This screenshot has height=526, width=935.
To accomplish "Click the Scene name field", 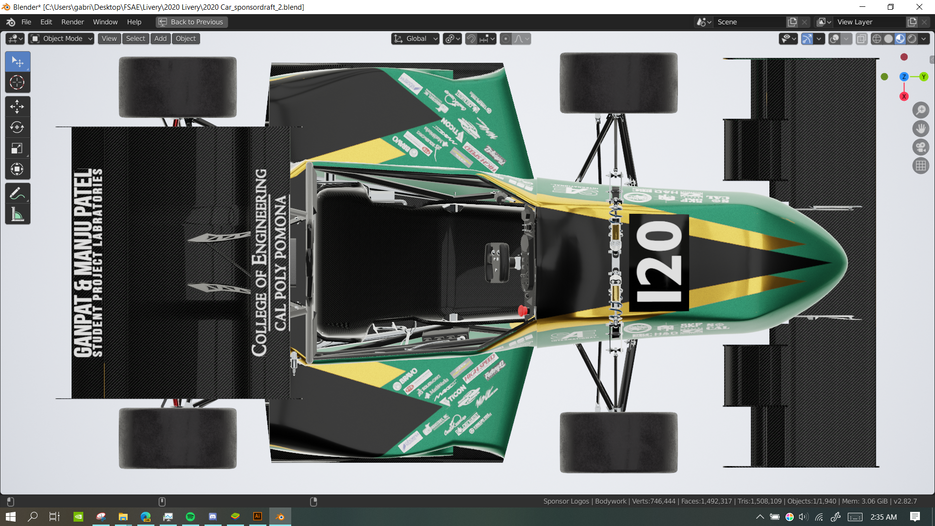I will point(750,22).
